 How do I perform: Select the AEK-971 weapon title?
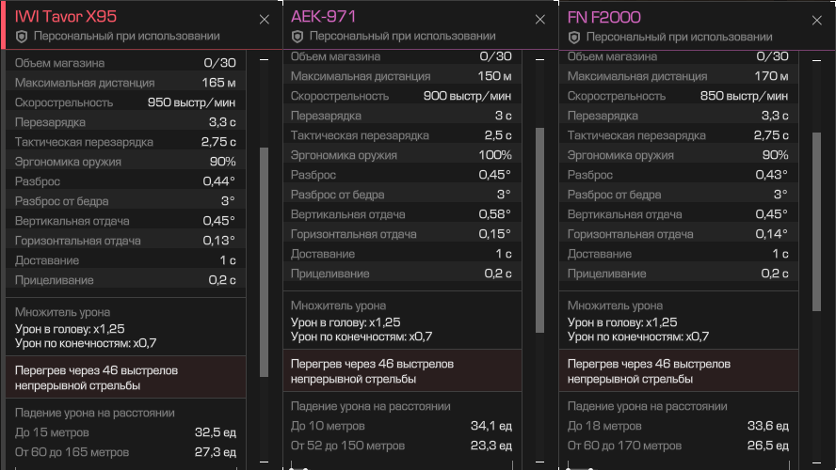click(323, 17)
